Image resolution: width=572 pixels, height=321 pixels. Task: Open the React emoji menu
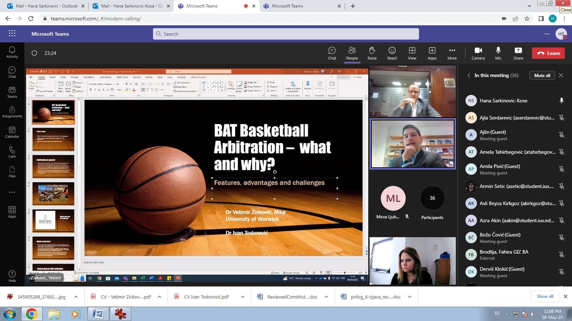[x=392, y=53]
